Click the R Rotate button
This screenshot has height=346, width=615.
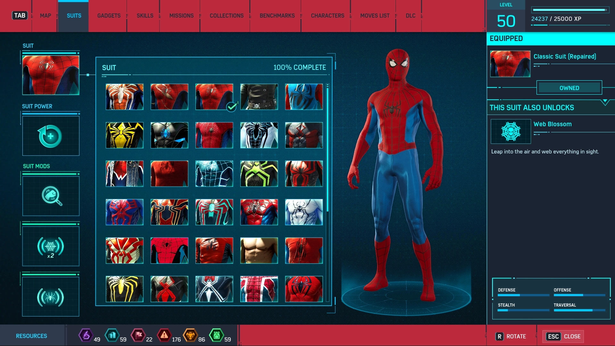(x=511, y=336)
